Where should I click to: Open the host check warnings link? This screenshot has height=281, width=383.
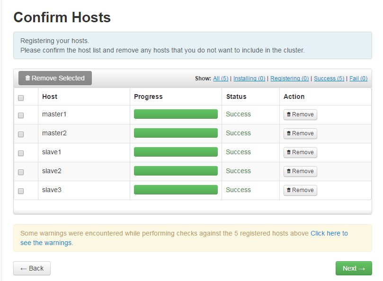coord(329,233)
